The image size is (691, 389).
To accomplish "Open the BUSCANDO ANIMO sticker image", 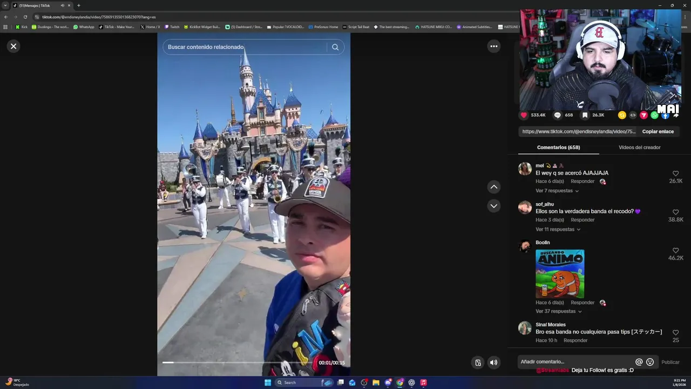I will (x=560, y=273).
